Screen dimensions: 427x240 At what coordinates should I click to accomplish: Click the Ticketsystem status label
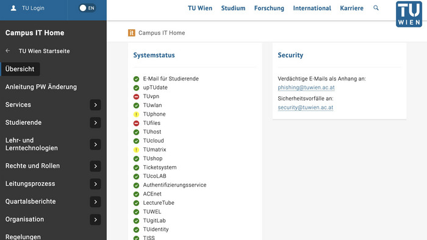point(160,168)
